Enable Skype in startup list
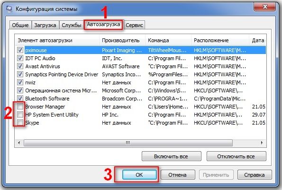 coord(20,123)
